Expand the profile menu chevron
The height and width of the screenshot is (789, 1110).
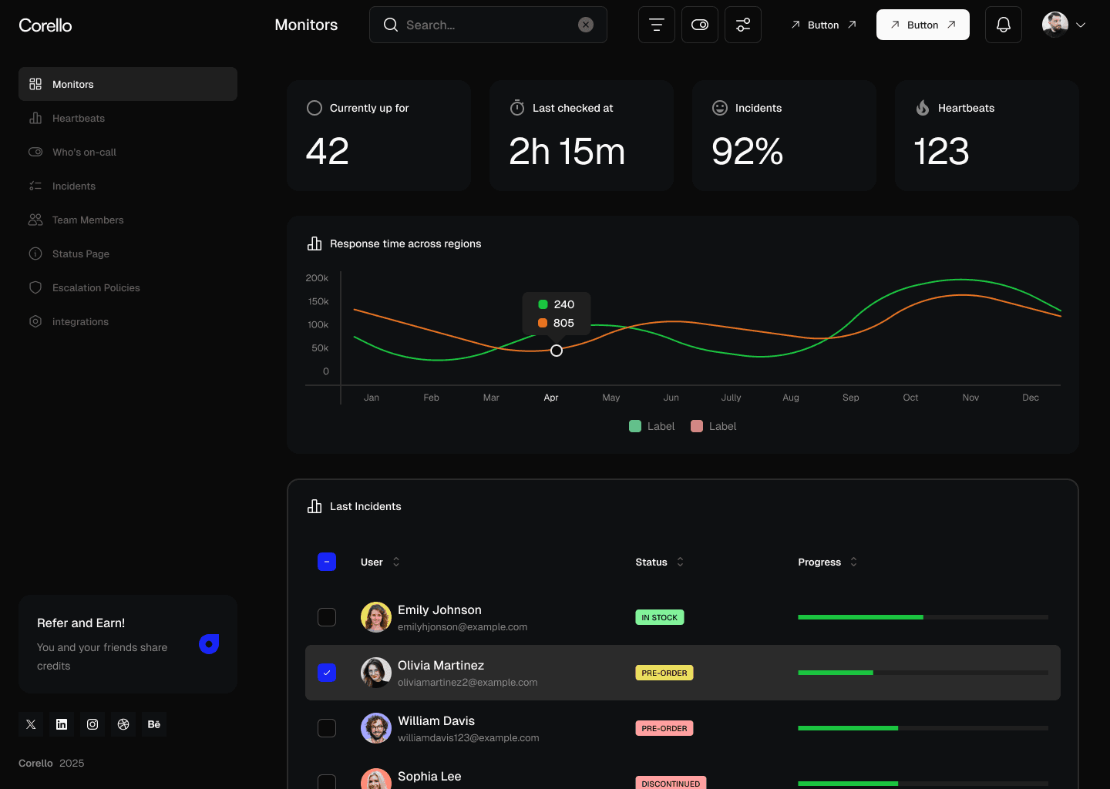(x=1081, y=25)
